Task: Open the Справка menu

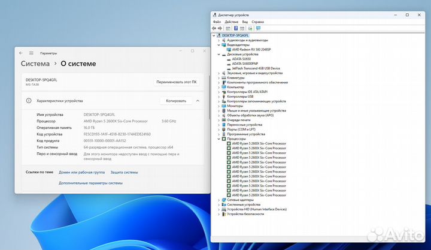Action: tap(258, 22)
